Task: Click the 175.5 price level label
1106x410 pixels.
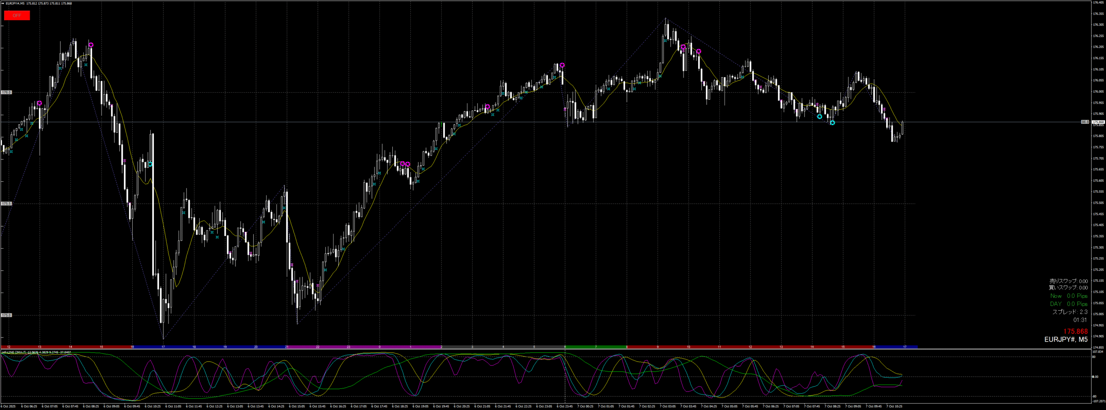Action: (6, 204)
